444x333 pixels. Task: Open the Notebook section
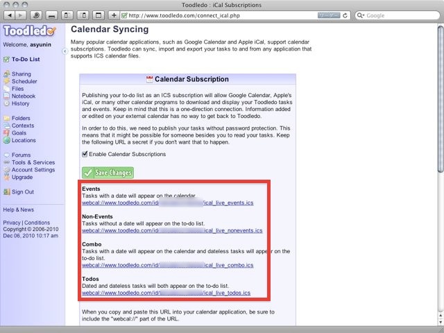tap(24, 96)
